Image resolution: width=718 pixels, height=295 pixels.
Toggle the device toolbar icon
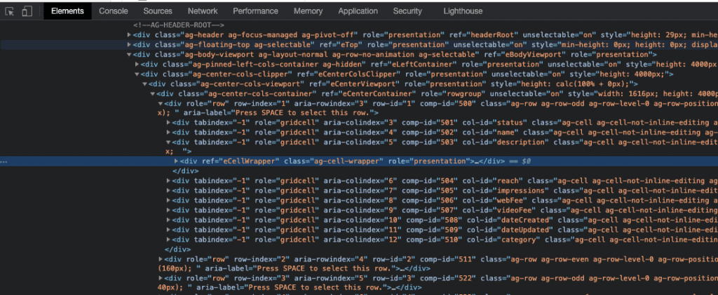coord(27,11)
